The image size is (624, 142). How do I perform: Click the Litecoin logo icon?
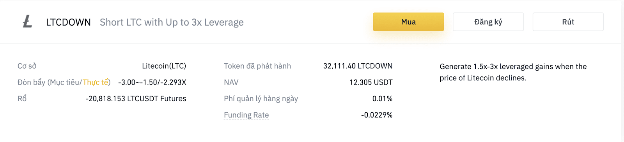coord(27,22)
